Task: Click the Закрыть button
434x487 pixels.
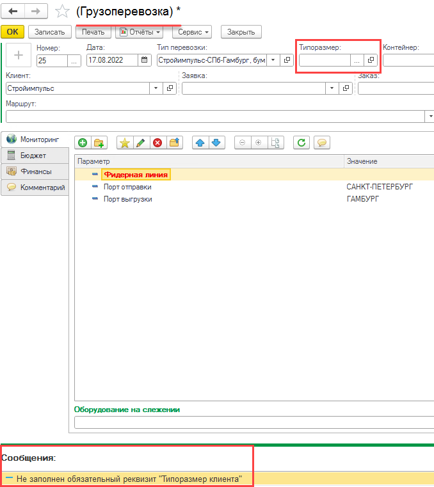Action: click(x=241, y=32)
